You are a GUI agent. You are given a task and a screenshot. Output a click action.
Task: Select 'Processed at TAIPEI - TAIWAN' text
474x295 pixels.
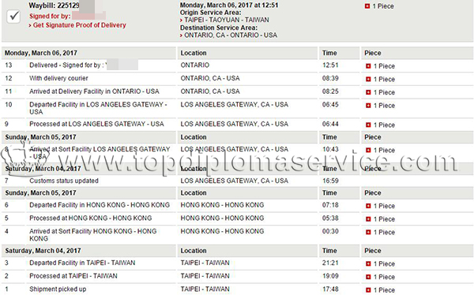point(73,276)
